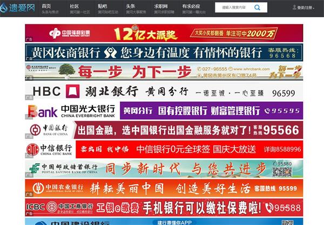The width and height of the screenshot is (324, 225).
Task: Click the 中信银行 CITIC logo
Action: (32, 150)
